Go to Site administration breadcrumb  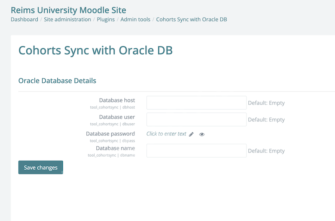coord(67,19)
